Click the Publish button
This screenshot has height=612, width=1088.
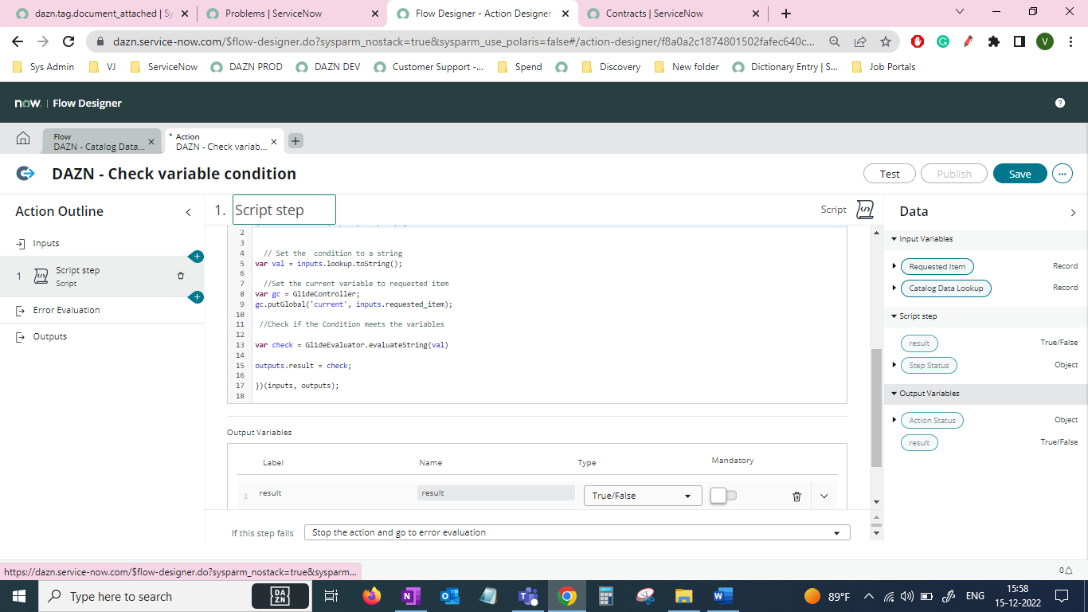coord(954,174)
